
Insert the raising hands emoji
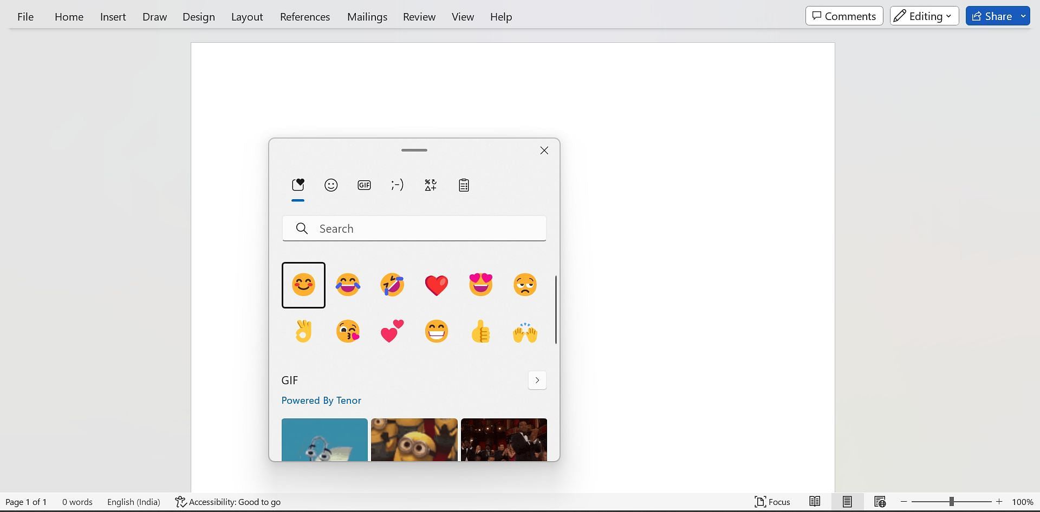pos(525,331)
